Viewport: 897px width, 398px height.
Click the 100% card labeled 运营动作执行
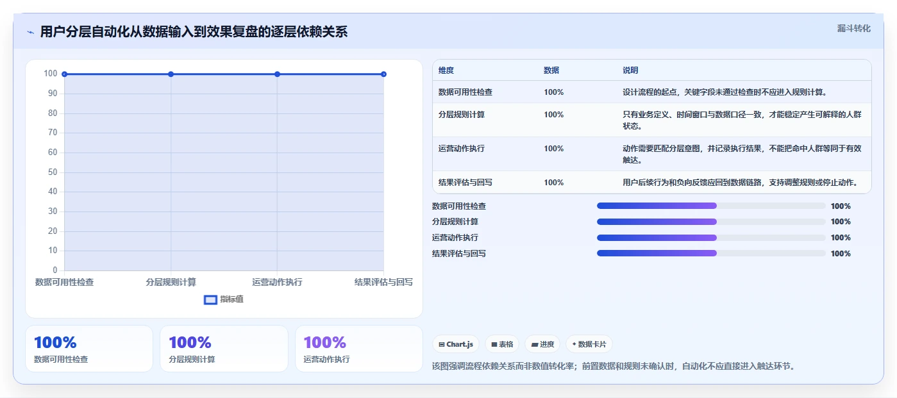359,349
